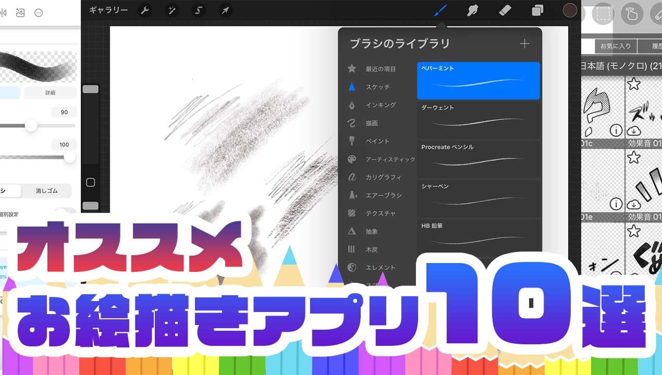Toggle favorite star on 効果音 01 item
The width and height of the screenshot is (662, 375).
tap(633, 84)
